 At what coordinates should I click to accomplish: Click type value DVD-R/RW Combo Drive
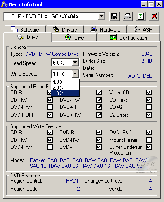52,54
